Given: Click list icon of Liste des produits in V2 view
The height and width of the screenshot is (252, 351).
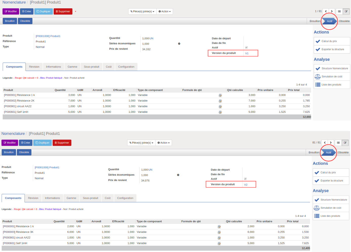Looking at the screenshot, I should point(317,216).
